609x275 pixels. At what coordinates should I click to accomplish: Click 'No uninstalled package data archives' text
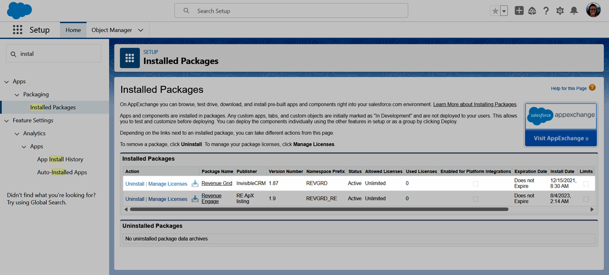coord(166,238)
